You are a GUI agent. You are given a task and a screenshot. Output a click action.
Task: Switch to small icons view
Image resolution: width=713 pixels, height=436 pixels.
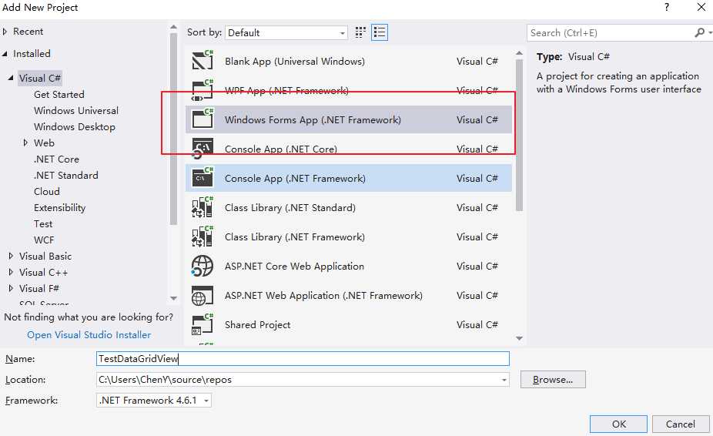360,32
